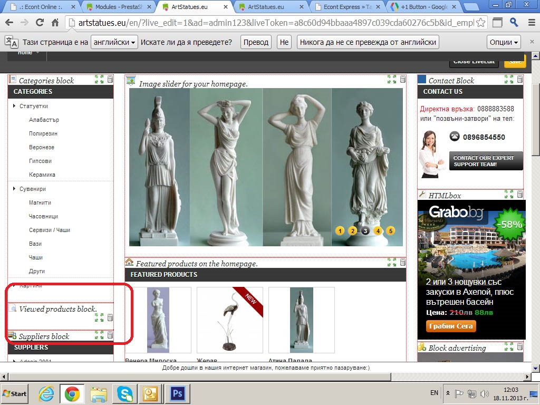Open the language dropdown 'английски'
The width and height of the screenshot is (540, 405).
coord(114,42)
